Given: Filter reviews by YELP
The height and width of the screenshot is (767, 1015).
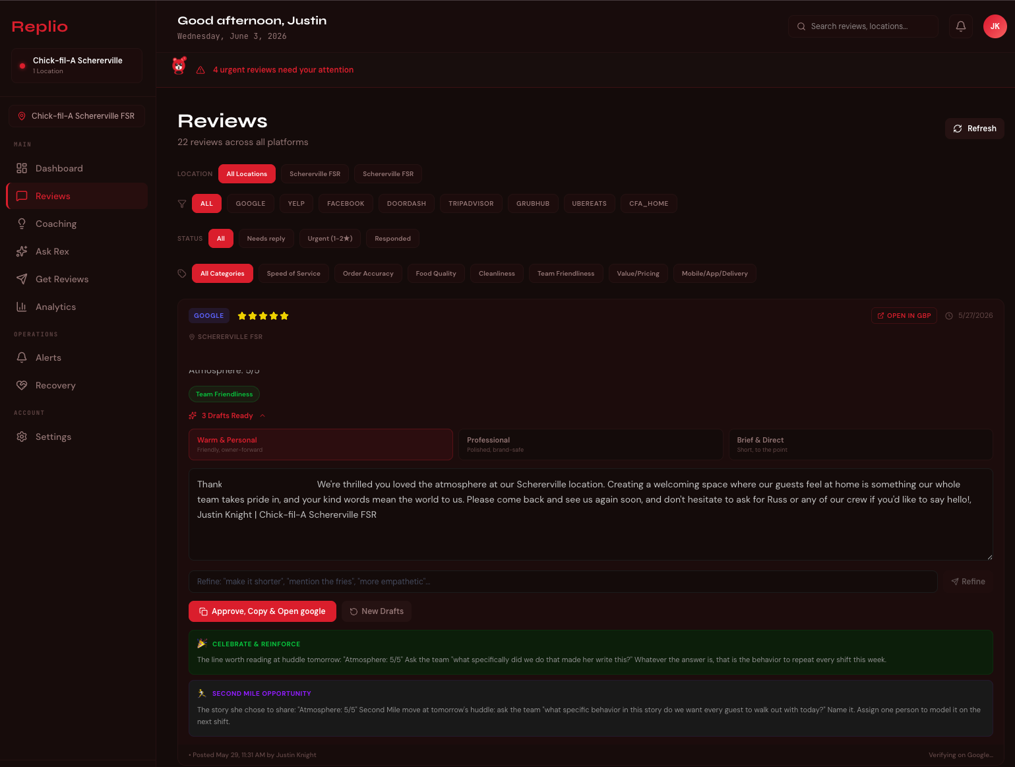Looking at the screenshot, I should coord(296,204).
